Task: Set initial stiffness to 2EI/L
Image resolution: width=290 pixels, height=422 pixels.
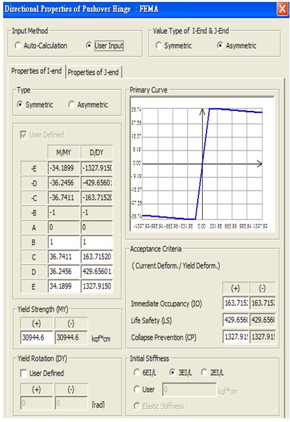Action: (212, 373)
